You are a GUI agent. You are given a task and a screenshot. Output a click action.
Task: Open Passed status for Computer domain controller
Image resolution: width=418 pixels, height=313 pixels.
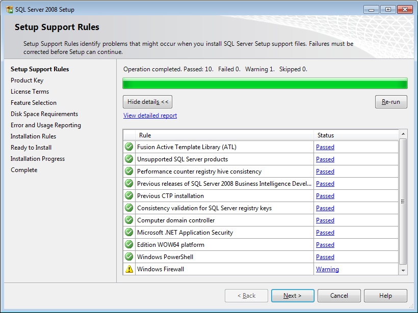tap(325, 220)
